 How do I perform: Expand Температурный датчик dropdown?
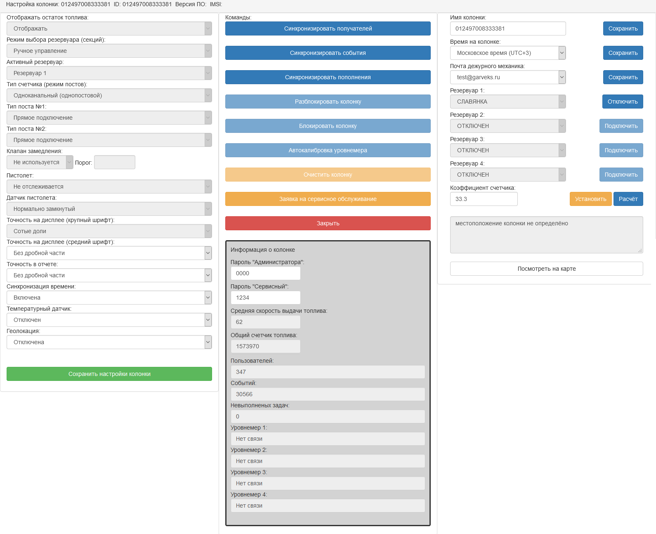pos(109,320)
